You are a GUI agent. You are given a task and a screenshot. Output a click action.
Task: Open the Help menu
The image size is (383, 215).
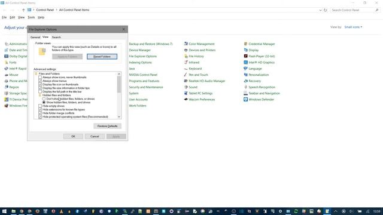(x=41, y=17)
